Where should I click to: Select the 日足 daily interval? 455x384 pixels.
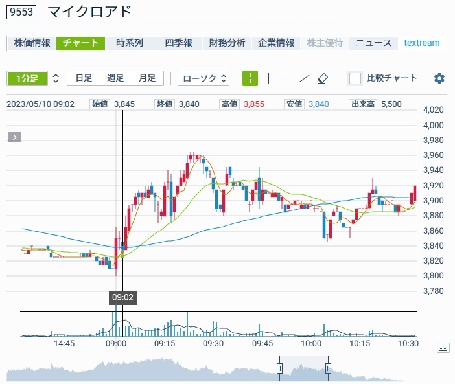84,78
